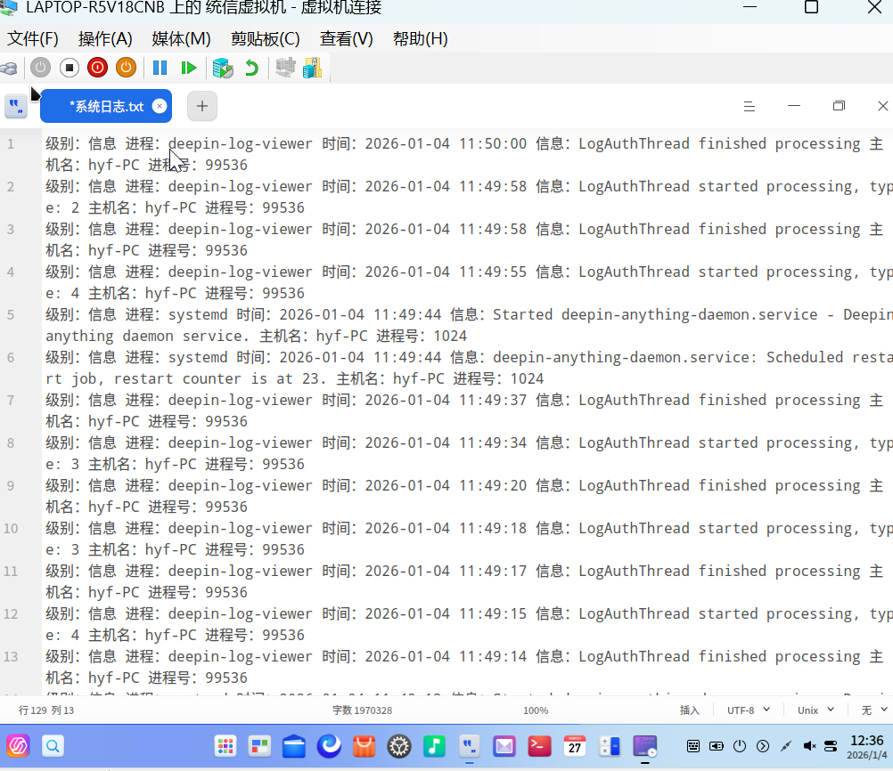Screen dimensions: 893x771
Task: Open the 剪贴板(C) menu
Action: coord(265,39)
